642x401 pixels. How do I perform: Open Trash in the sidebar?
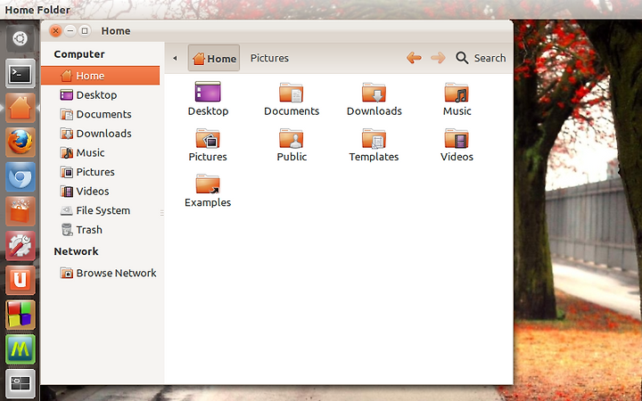(100, 230)
